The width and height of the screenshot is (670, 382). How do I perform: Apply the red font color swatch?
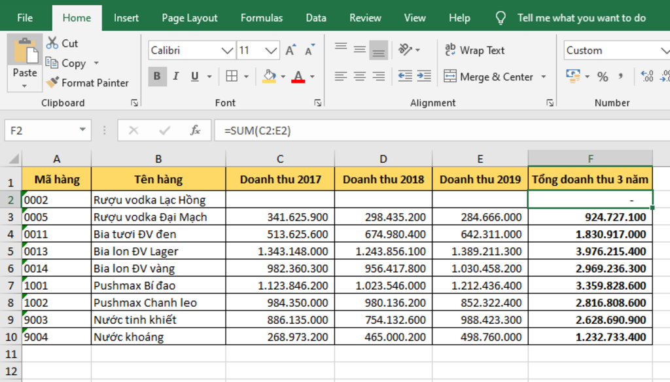coord(298,77)
